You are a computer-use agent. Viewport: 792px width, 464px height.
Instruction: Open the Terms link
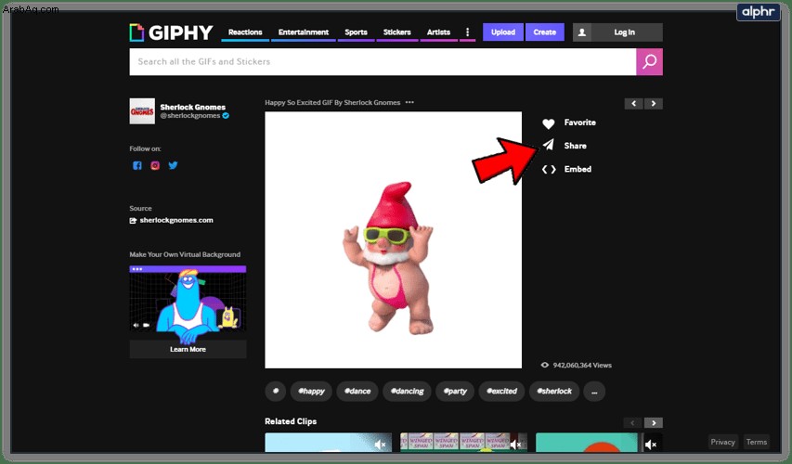click(756, 442)
